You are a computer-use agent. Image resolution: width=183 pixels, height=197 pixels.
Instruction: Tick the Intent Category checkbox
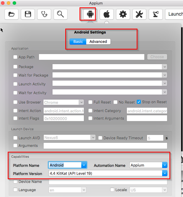point(90,111)
